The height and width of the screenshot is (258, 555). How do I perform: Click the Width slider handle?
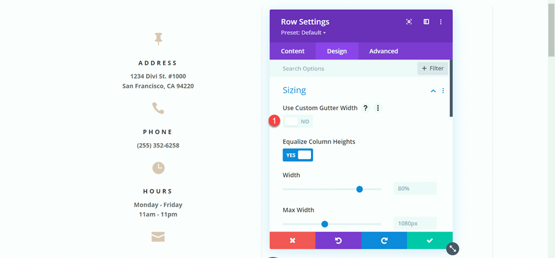[x=360, y=189]
